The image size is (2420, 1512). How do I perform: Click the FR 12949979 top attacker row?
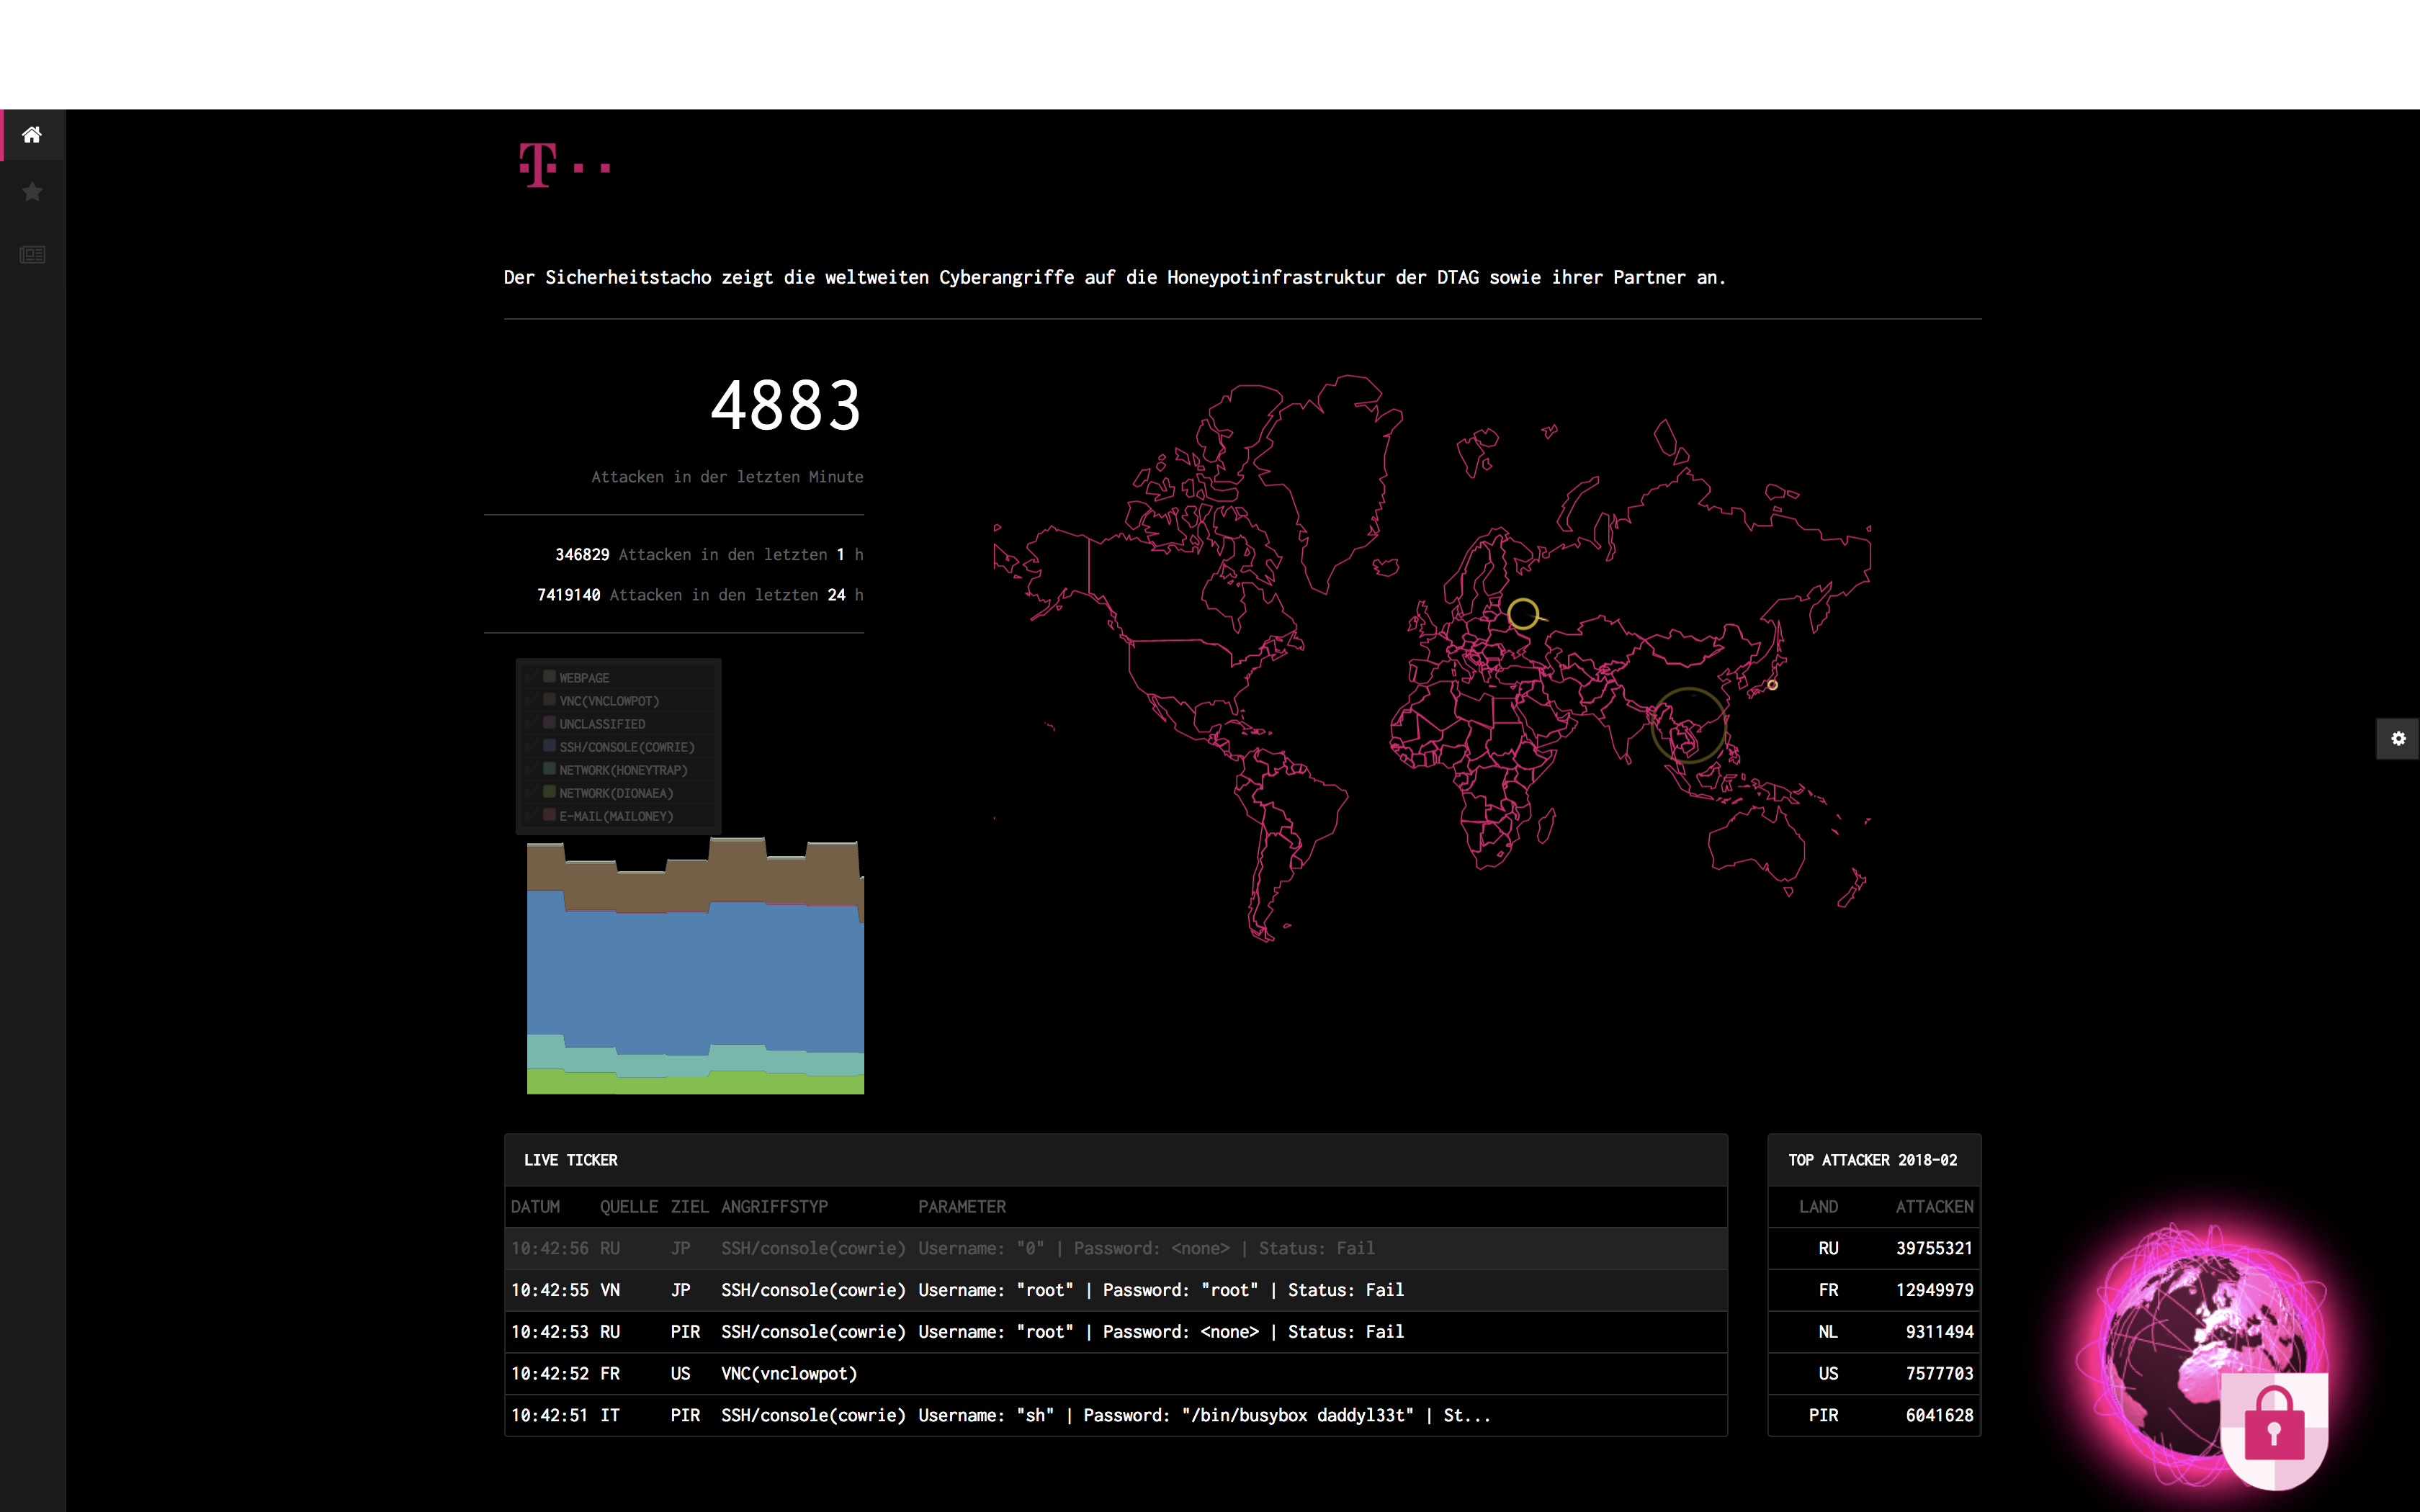(1873, 1290)
